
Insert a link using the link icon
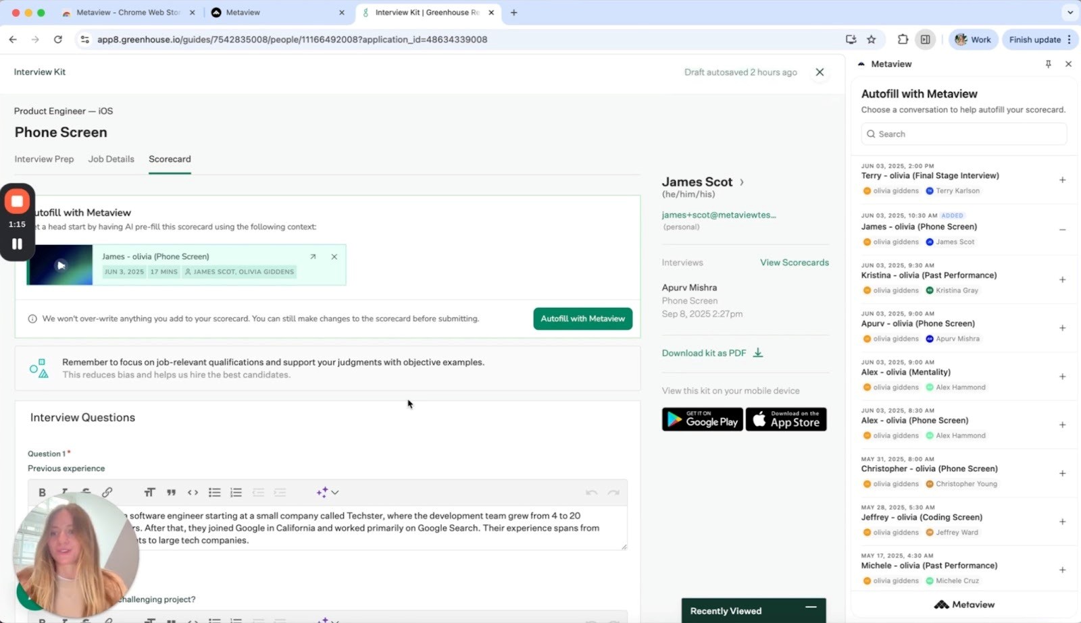[x=107, y=493]
